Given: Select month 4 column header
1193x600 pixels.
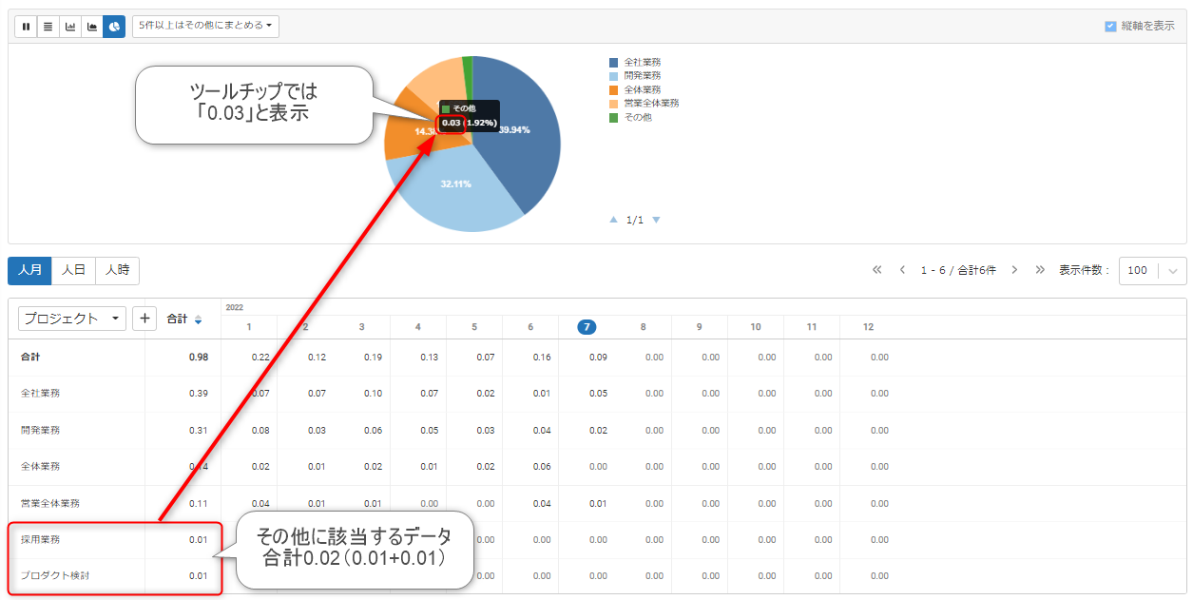Looking at the screenshot, I should click(x=418, y=327).
